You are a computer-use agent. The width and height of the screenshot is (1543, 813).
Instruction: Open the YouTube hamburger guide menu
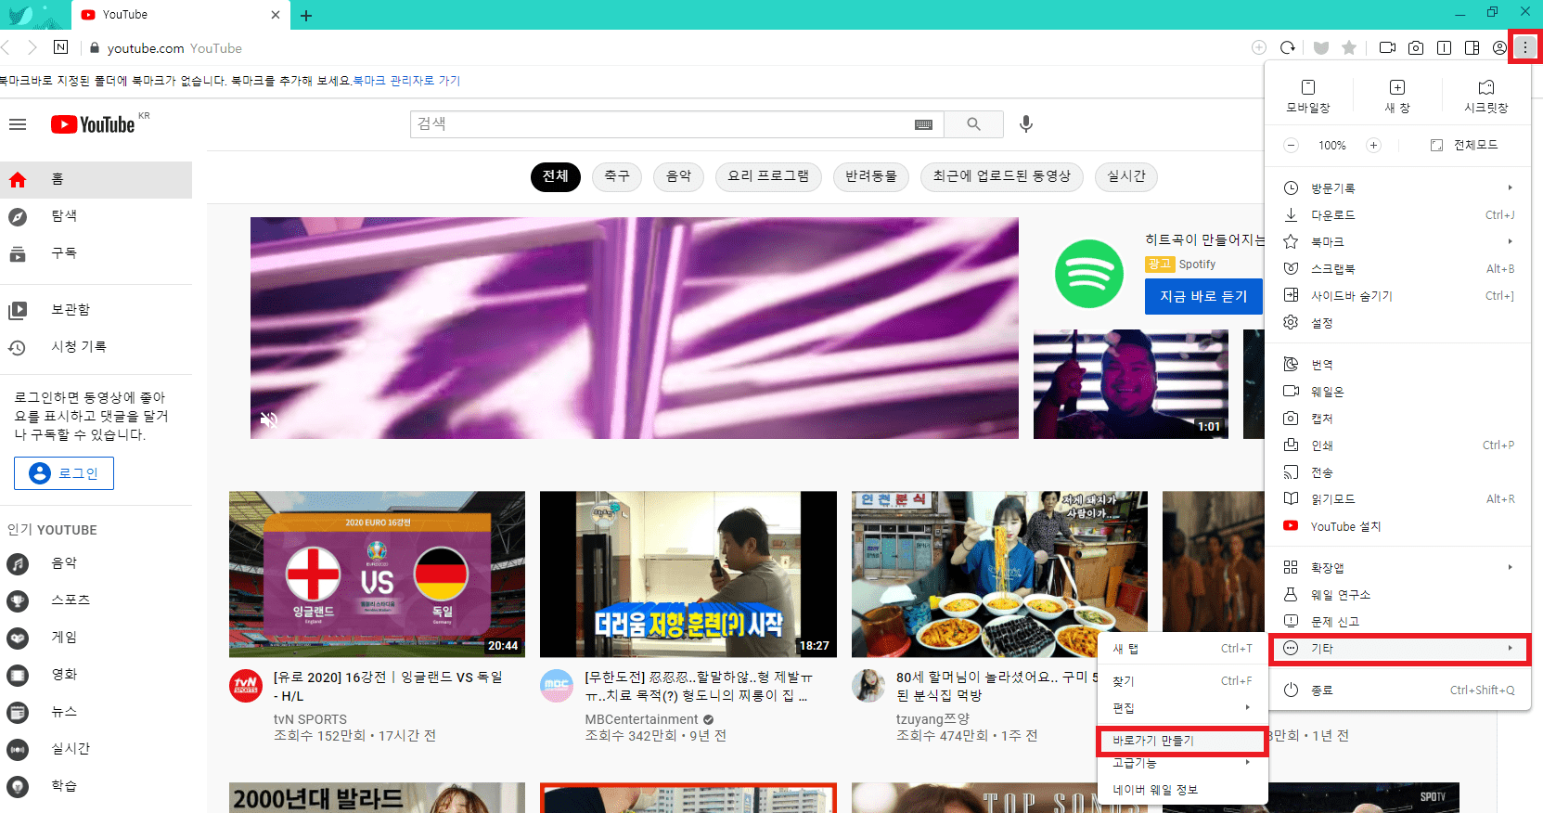[18, 124]
